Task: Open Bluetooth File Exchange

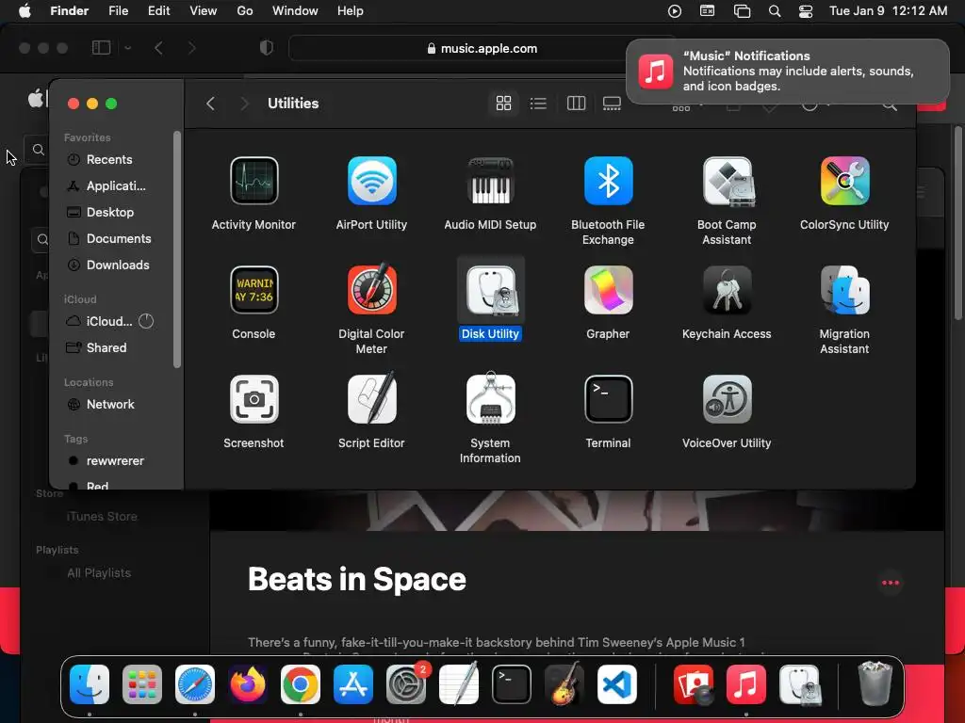Action: coord(608,181)
